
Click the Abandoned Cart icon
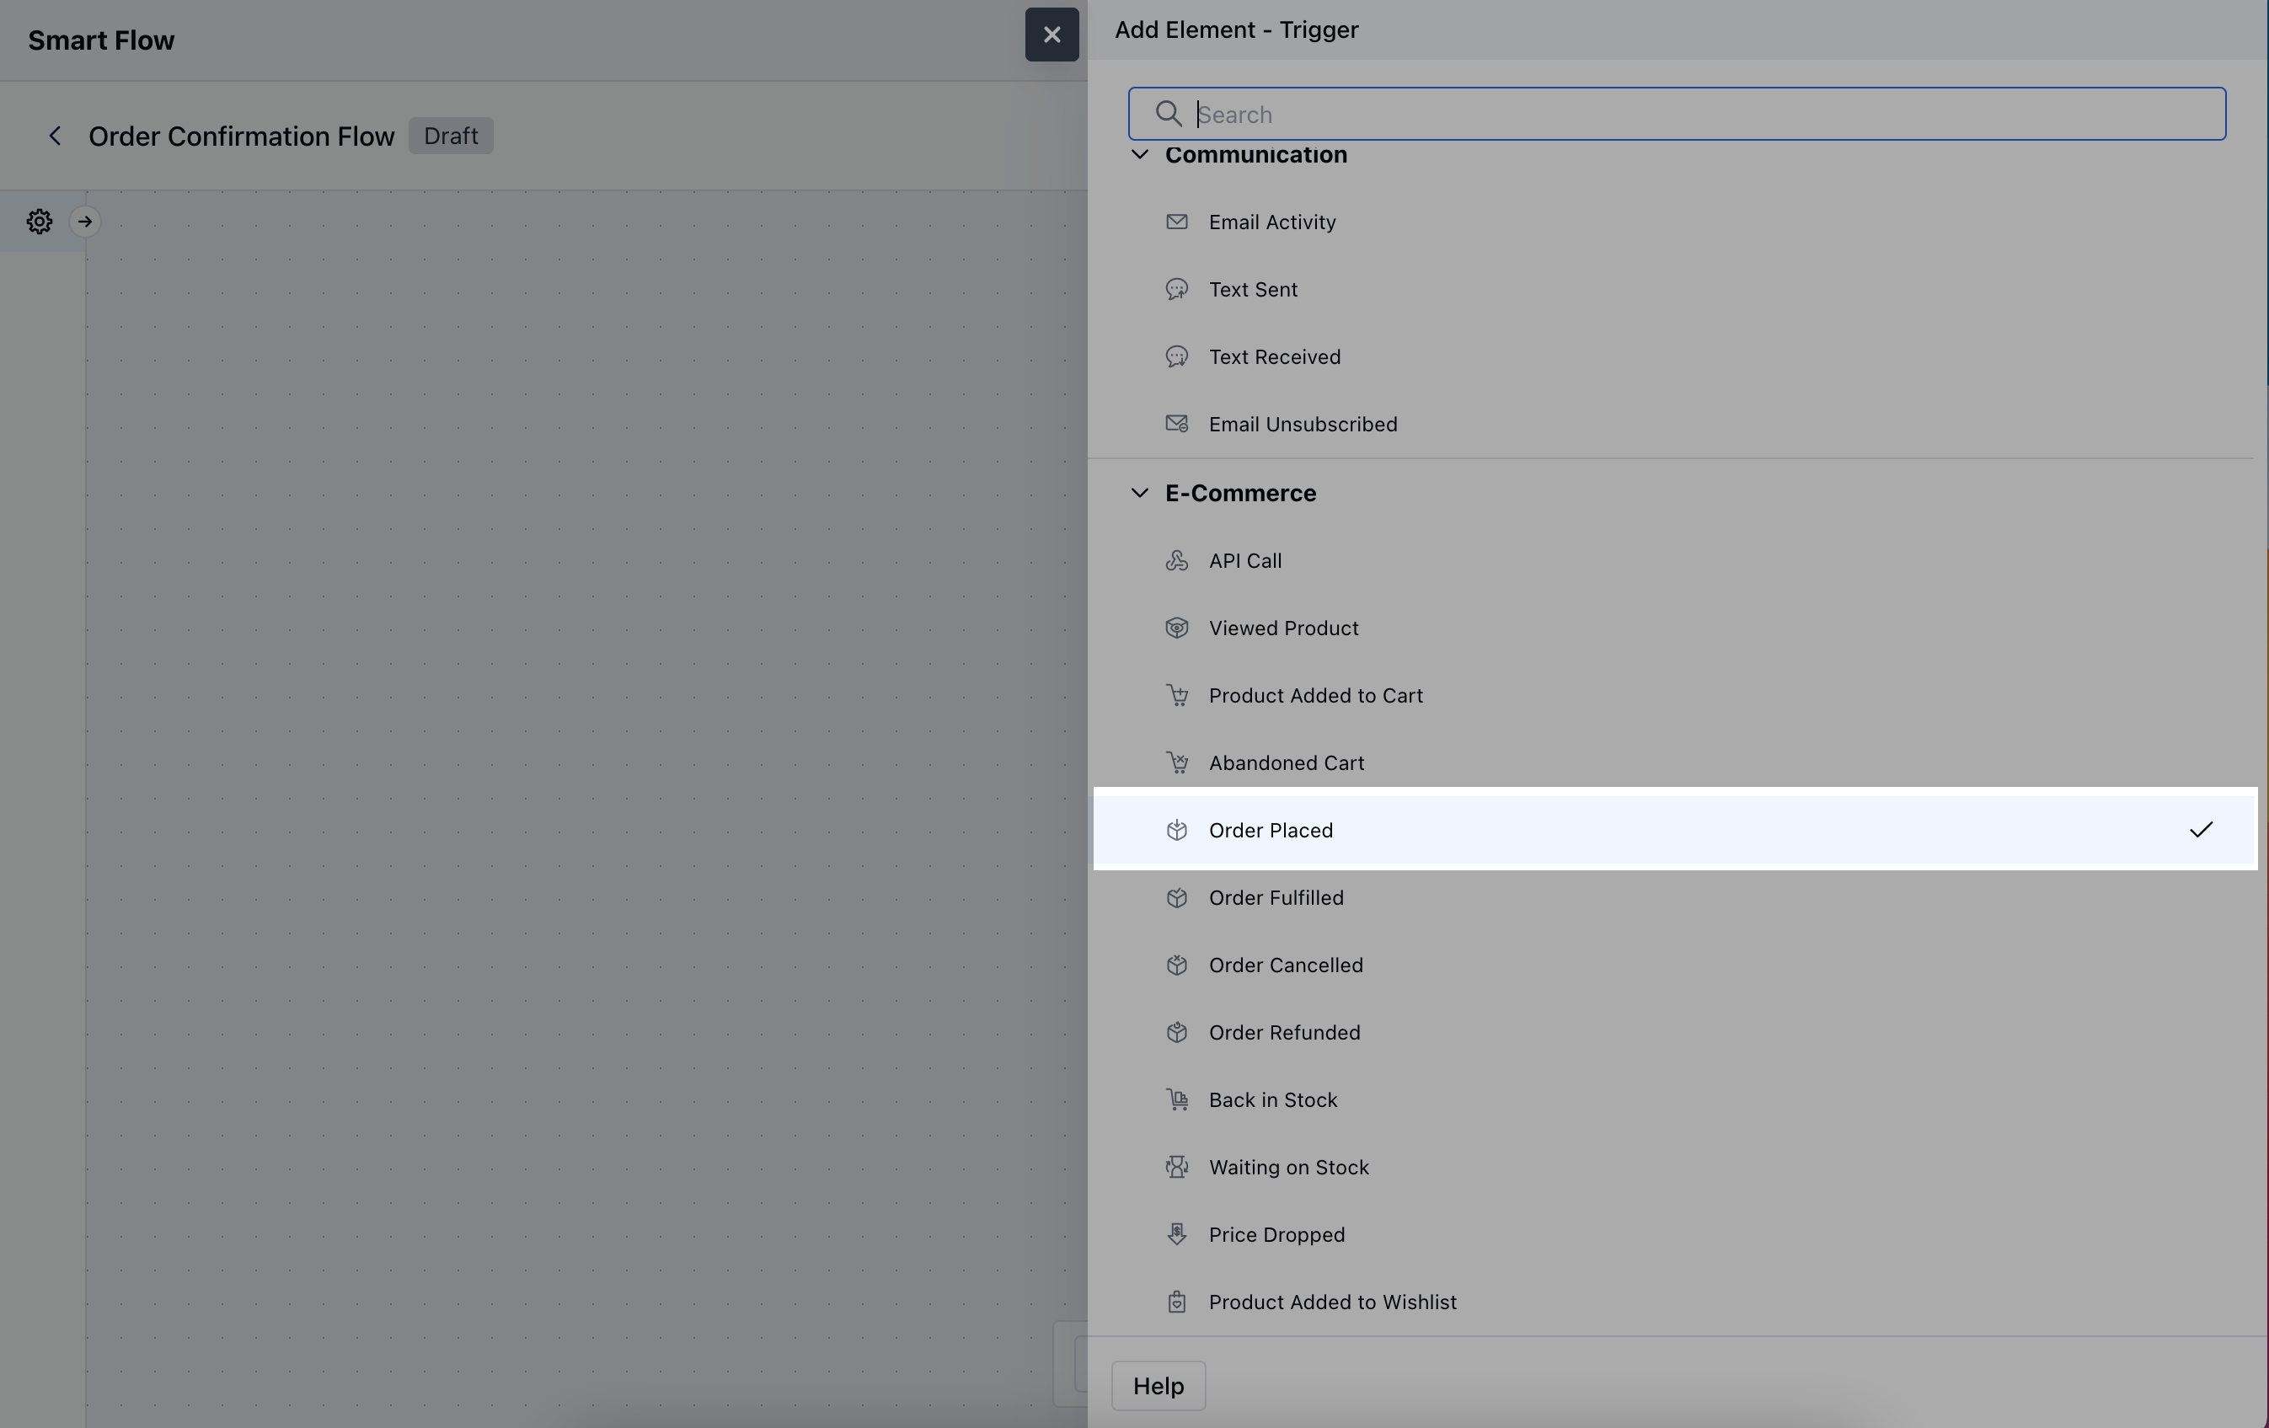(x=1176, y=763)
